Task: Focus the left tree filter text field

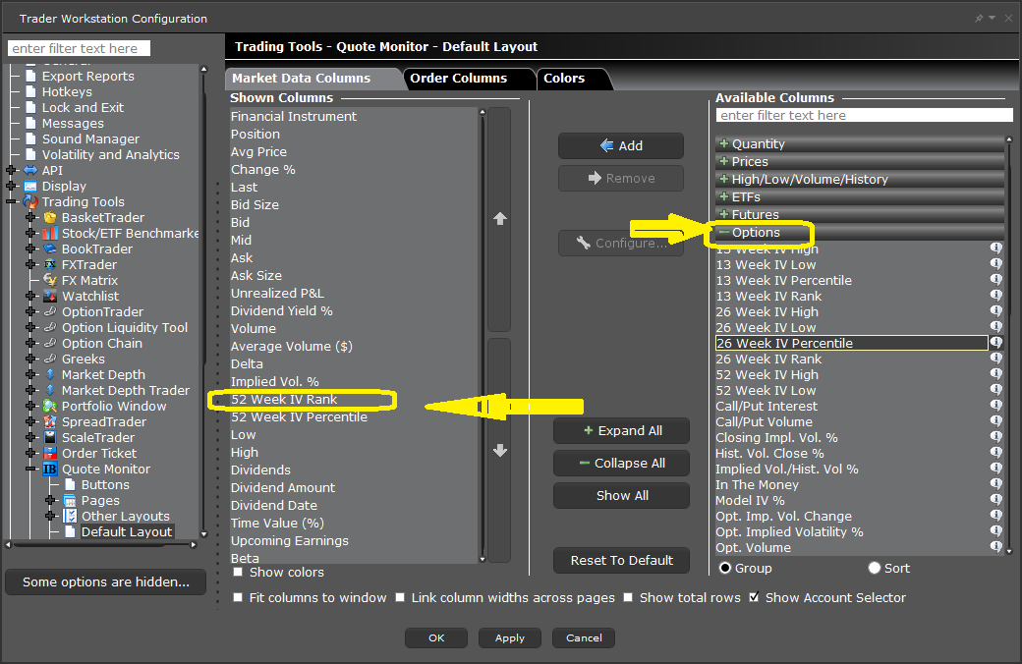Action: coord(79,48)
